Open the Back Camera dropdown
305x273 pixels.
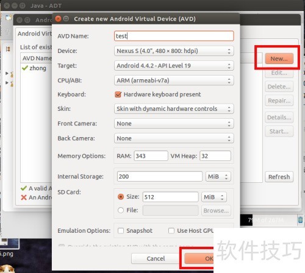tap(174, 138)
